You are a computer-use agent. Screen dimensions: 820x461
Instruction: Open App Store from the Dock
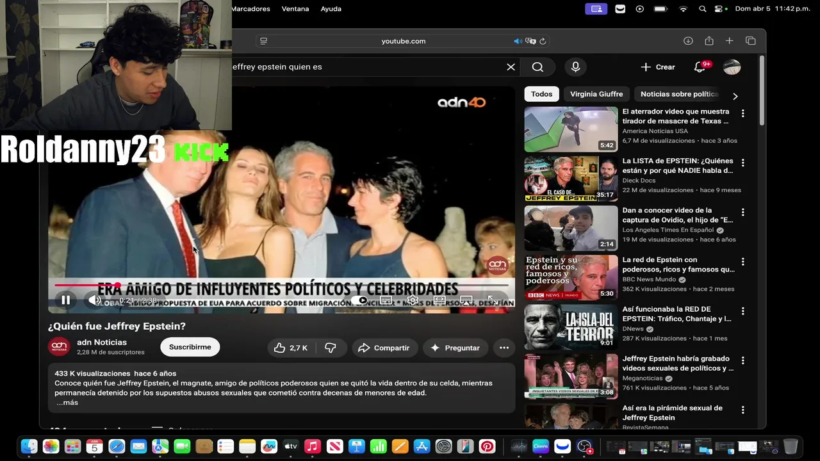pyautogui.click(x=422, y=446)
